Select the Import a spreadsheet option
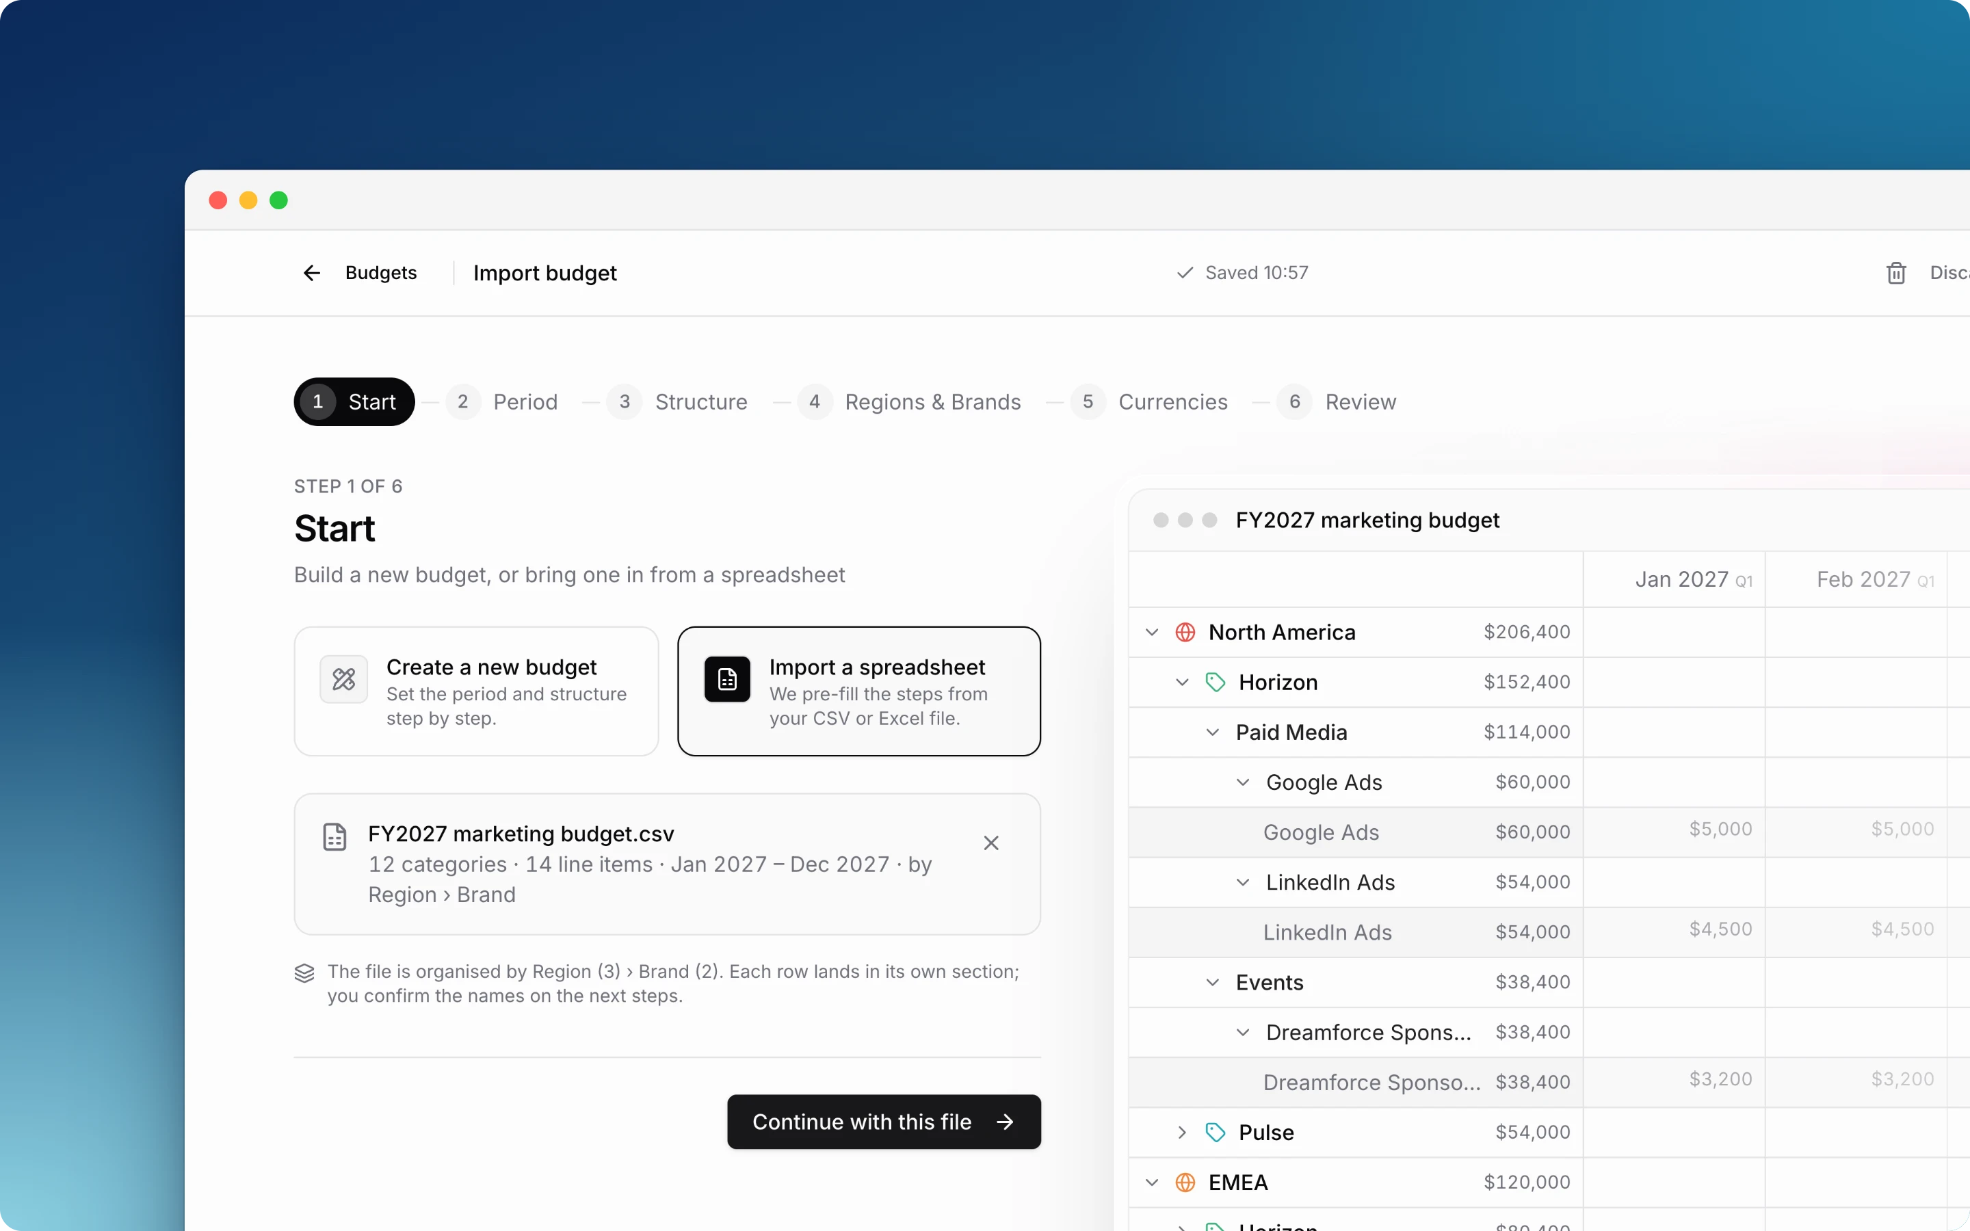The height and width of the screenshot is (1231, 1970). click(x=859, y=691)
